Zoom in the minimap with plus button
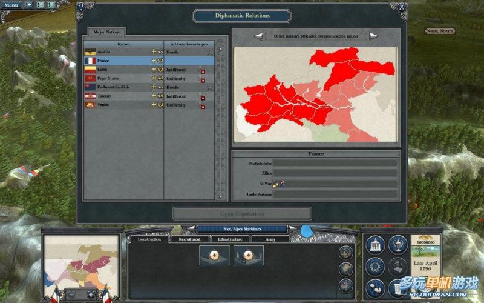This screenshot has height=303, width=484. (x=91, y=295)
